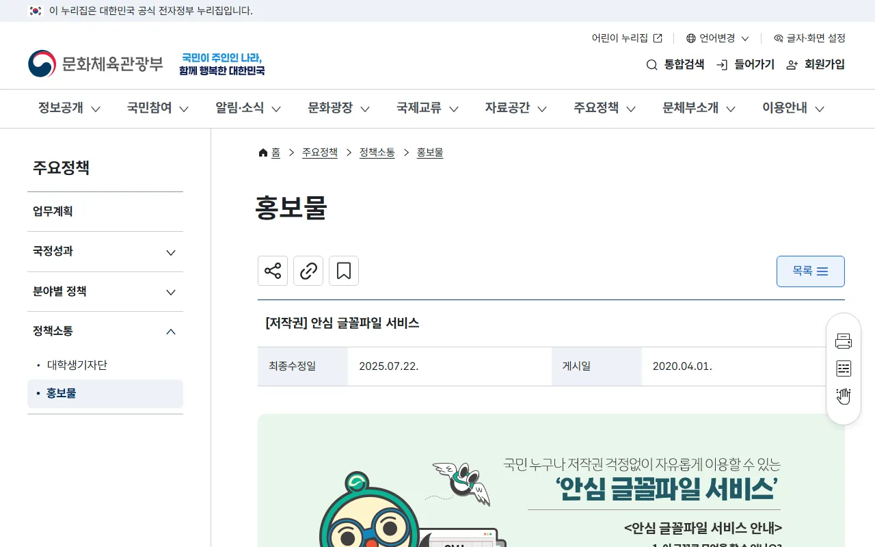
Task: Click the 목록 list button
Action: pos(811,271)
